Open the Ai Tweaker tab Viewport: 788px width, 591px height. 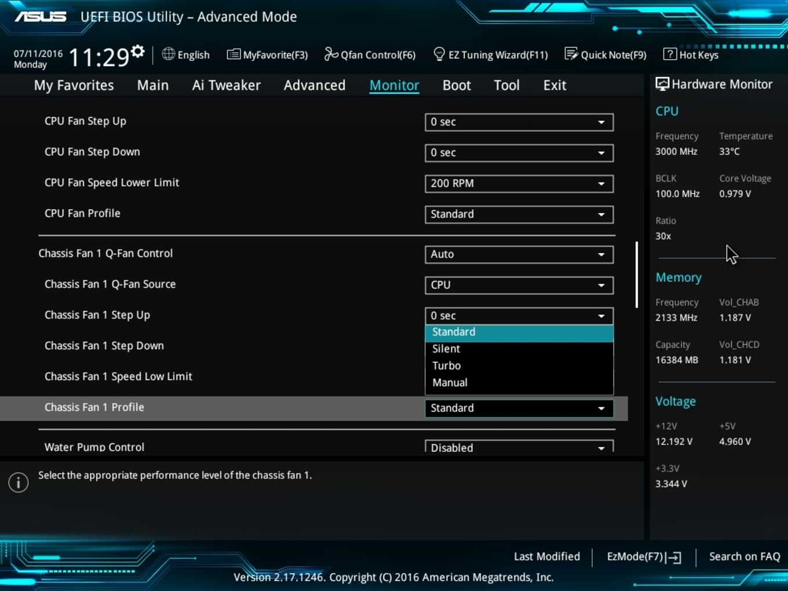coord(227,85)
